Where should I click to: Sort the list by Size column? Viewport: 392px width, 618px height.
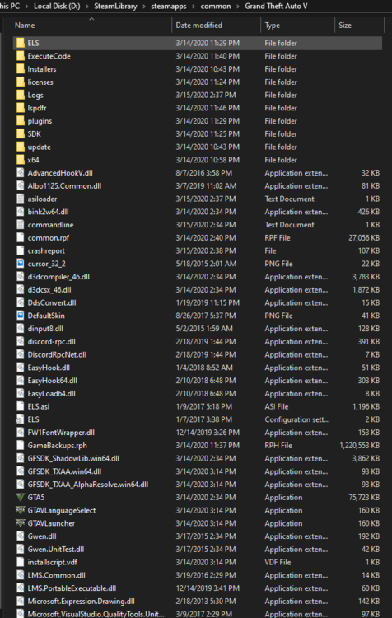359,26
